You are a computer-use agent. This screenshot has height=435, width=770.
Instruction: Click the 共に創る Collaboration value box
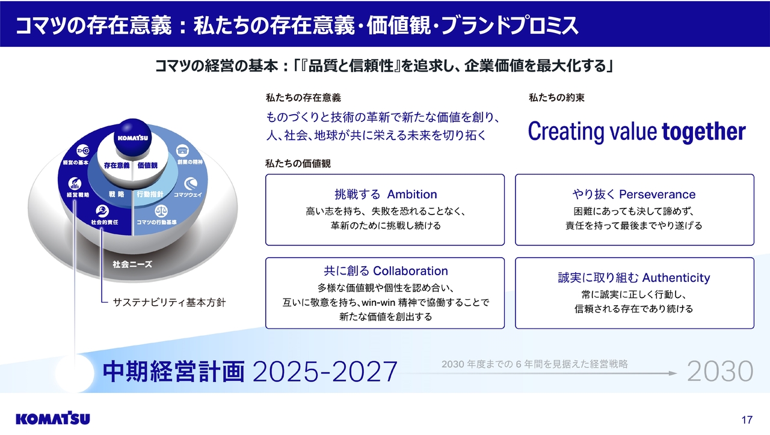[x=385, y=293]
